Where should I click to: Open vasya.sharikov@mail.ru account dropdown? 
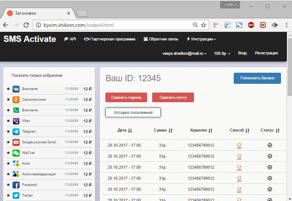point(184,53)
